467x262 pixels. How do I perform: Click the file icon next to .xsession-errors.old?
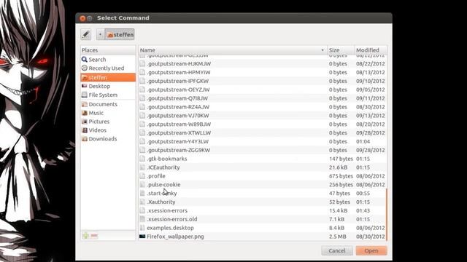(x=142, y=219)
